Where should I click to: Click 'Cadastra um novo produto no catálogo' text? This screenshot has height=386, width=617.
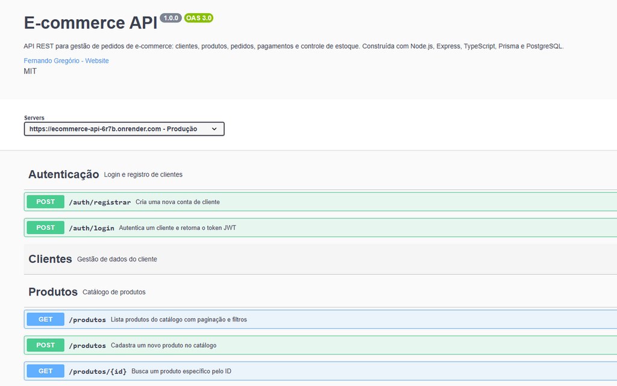pos(164,346)
